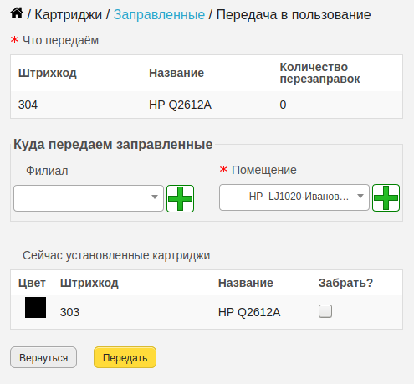Select barcode 303 in the installed cartridges table
This screenshot has width=414, height=384.
pyautogui.click(x=69, y=312)
